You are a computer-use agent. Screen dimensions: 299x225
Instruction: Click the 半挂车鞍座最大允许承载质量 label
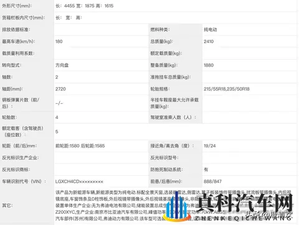(x=174, y=103)
